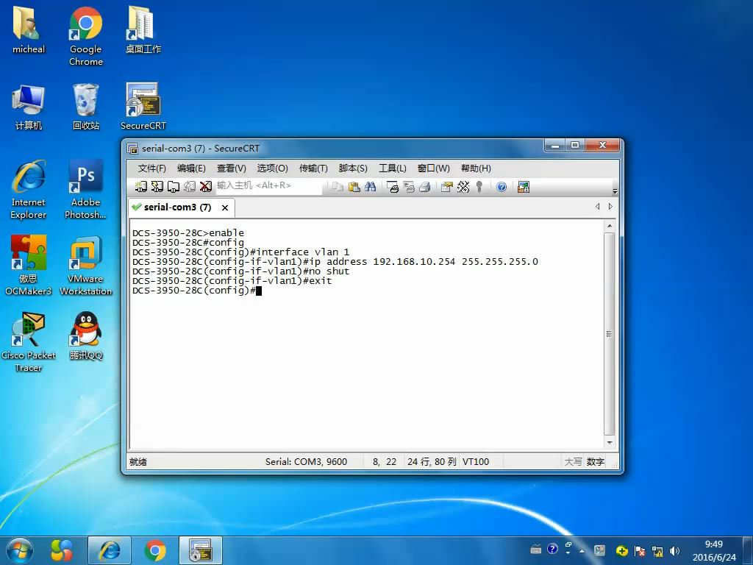
Task: Click the 数字 num lock indicator
Action: click(595, 462)
